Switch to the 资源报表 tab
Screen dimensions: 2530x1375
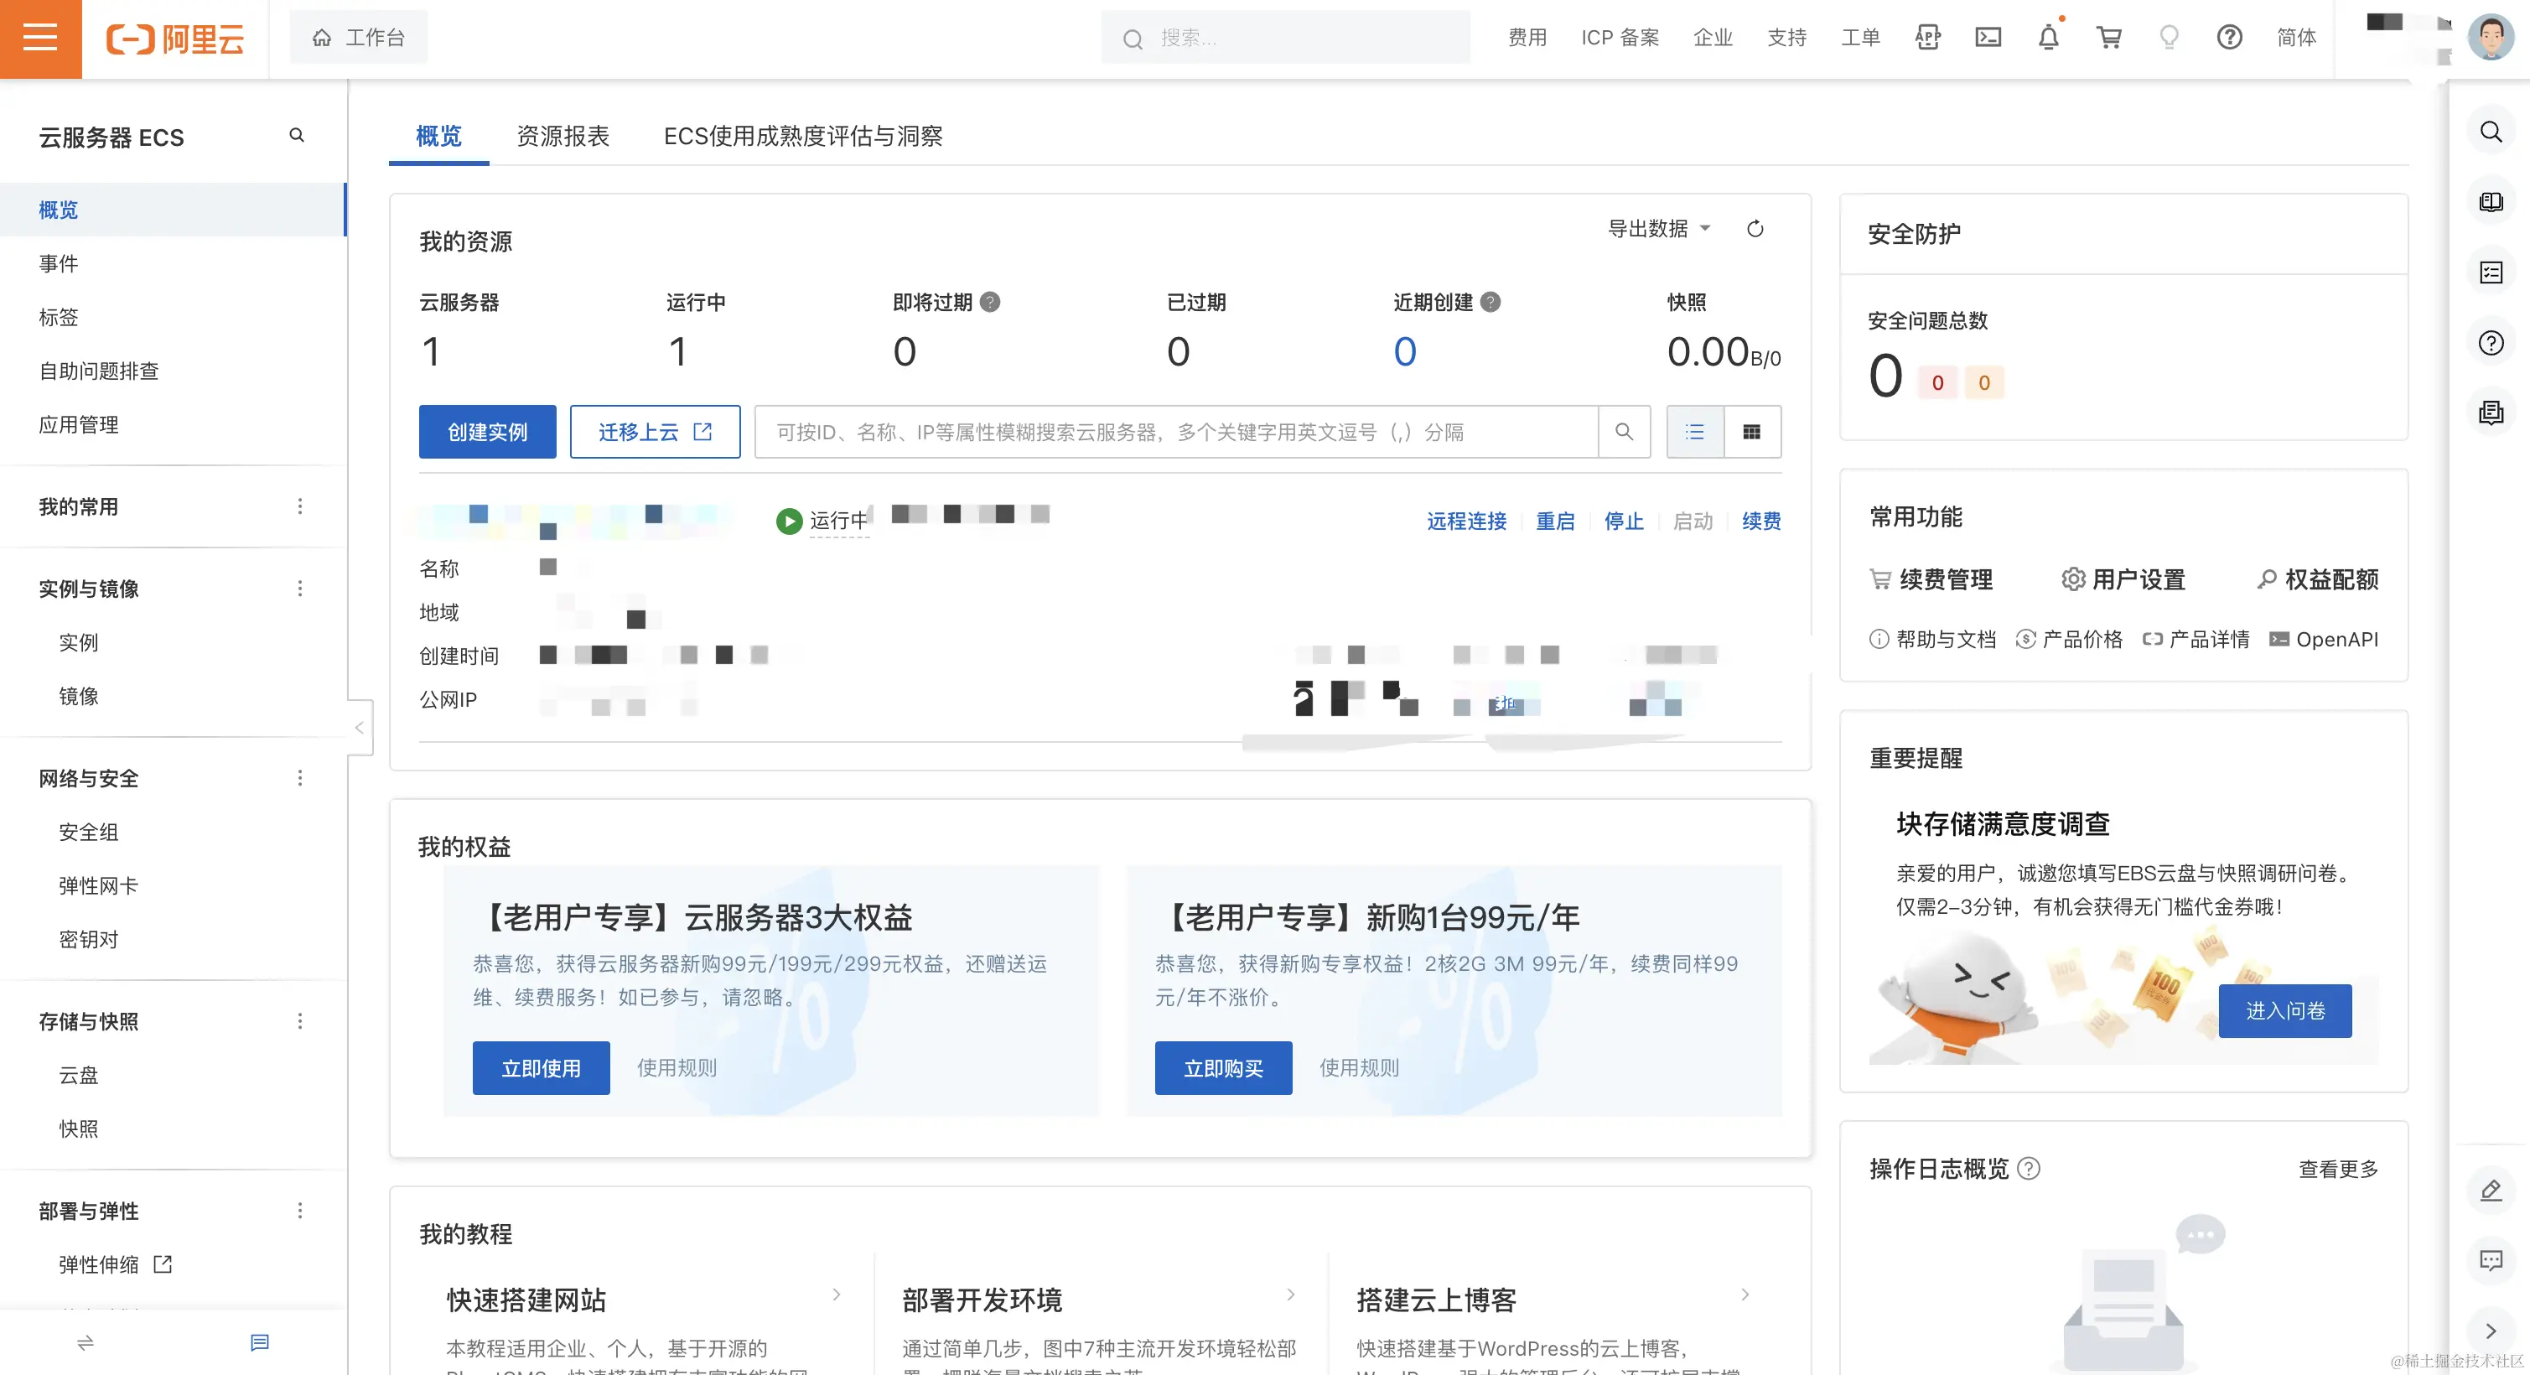[x=563, y=136]
